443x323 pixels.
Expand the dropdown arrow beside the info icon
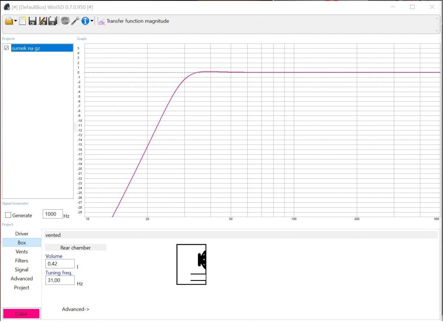coord(92,21)
